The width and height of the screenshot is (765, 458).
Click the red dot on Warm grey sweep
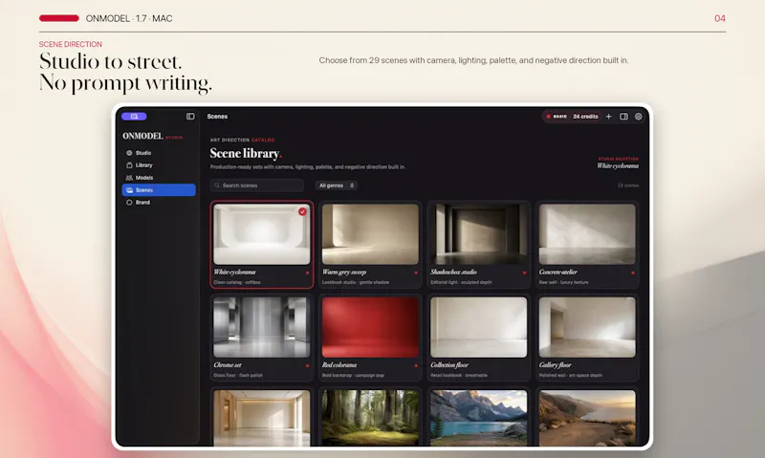coord(416,273)
